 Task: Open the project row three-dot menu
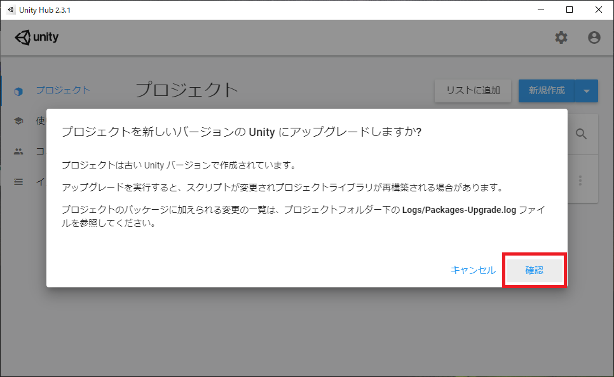(x=580, y=181)
